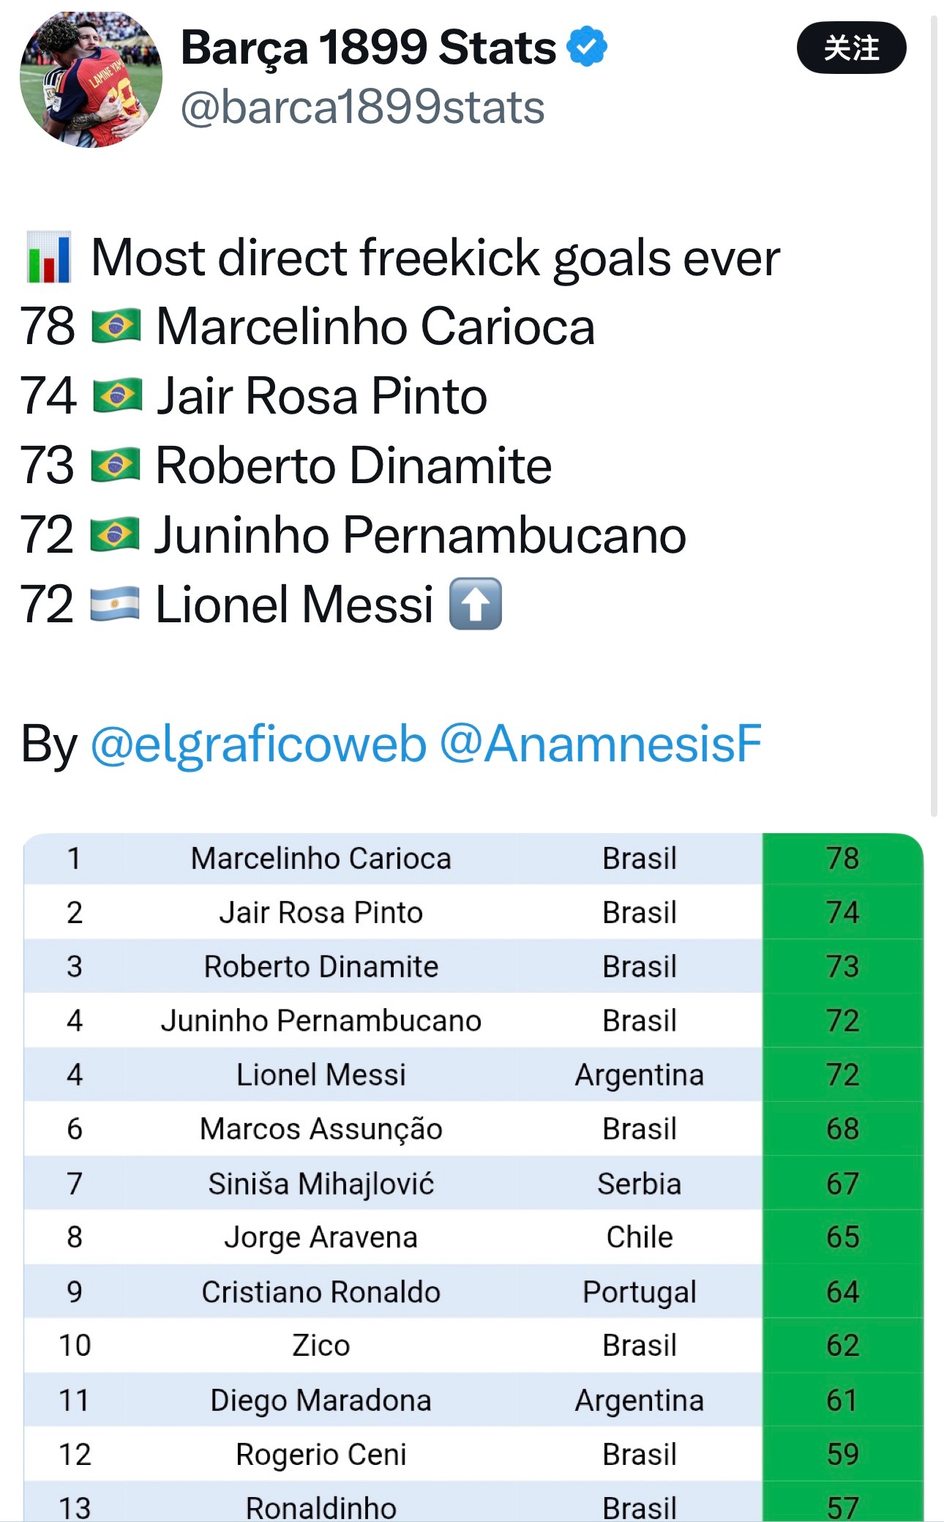Click the blue verified badge
This screenshot has width=944, height=1522.
pos(587,46)
